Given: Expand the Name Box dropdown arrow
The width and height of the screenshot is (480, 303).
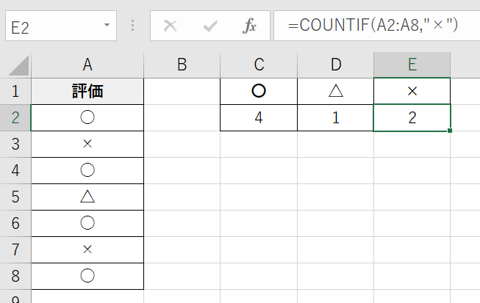Looking at the screenshot, I should (x=107, y=26).
